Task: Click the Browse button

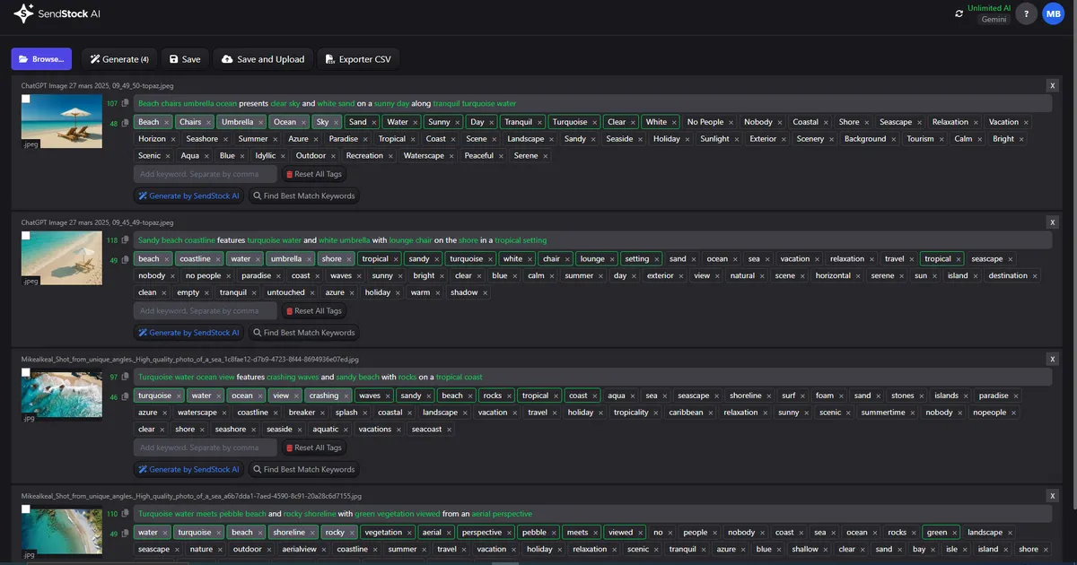Action: [41, 59]
